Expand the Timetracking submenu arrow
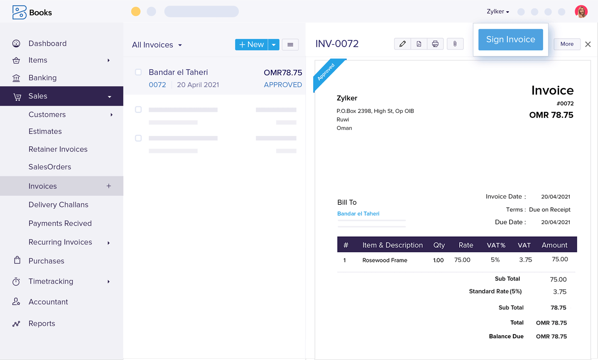598x360 pixels. pyautogui.click(x=109, y=282)
